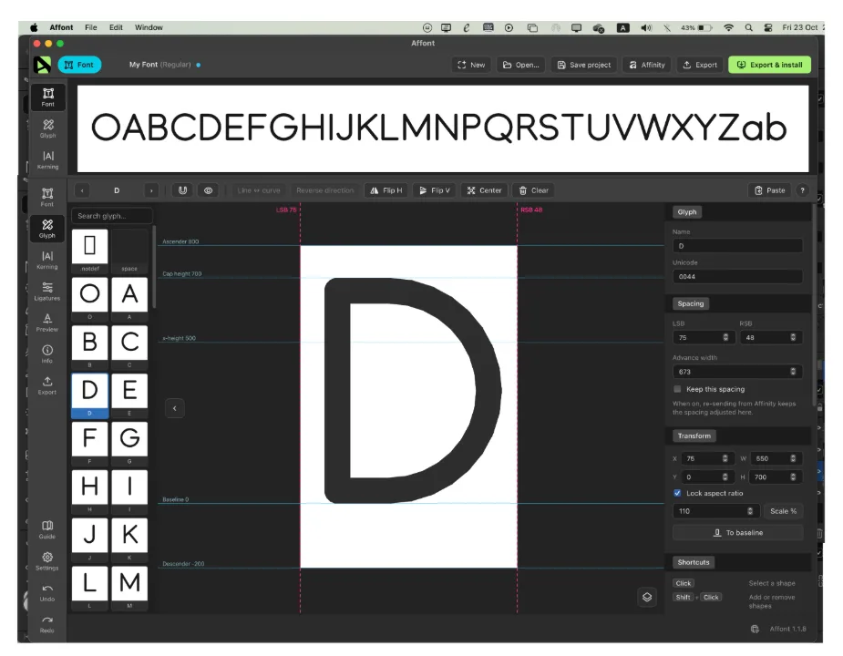This screenshot has height=656, width=843.
Task: Open the Export section in the left sidebar
Action: pyautogui.click(x=47, y=385)
